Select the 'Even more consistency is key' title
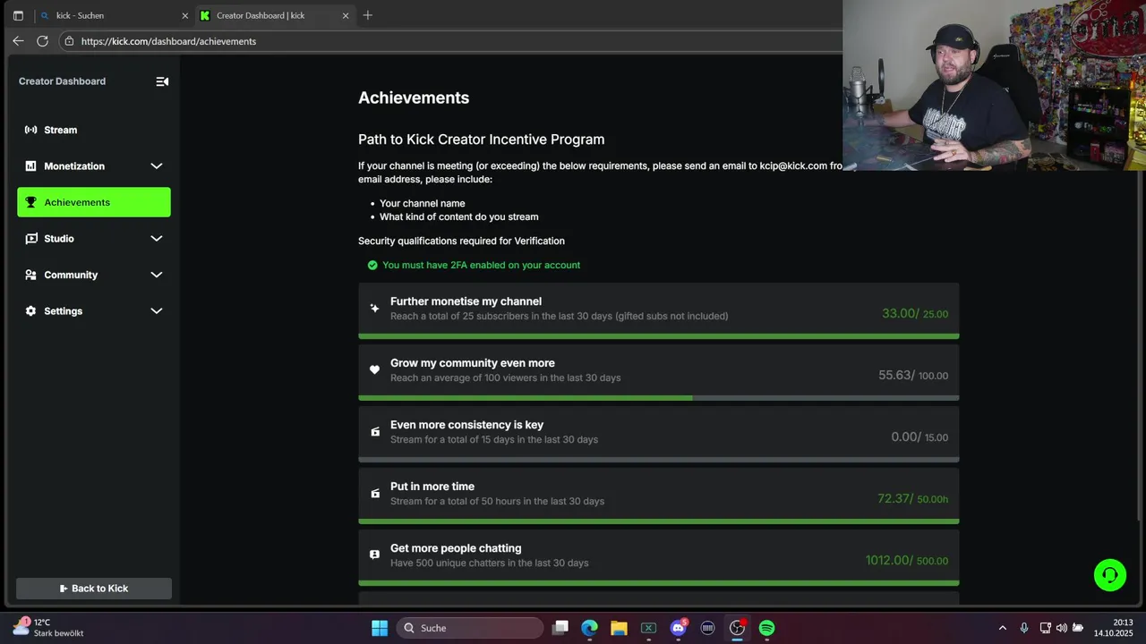 pos(466,425)
